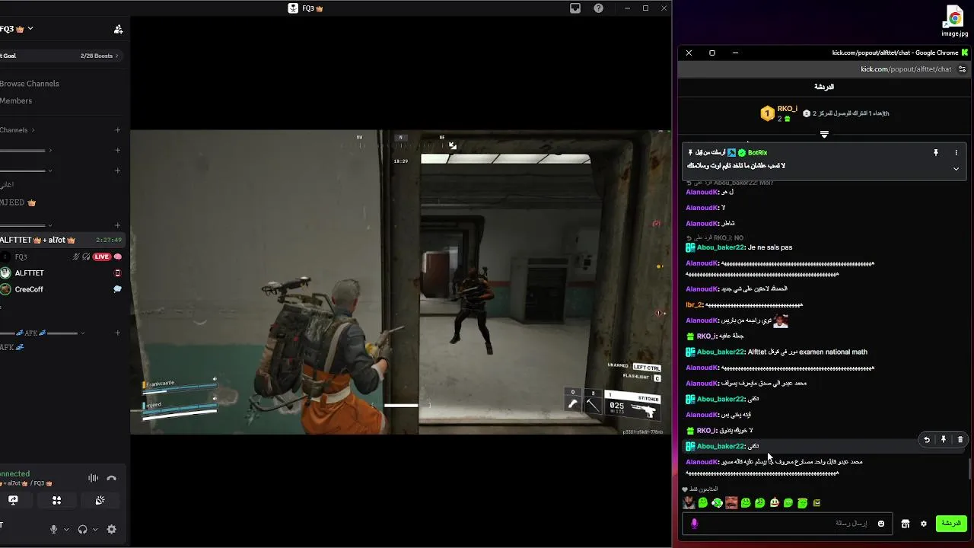Click the speech bubble icon beside CreeCoff

pos(117,289)
